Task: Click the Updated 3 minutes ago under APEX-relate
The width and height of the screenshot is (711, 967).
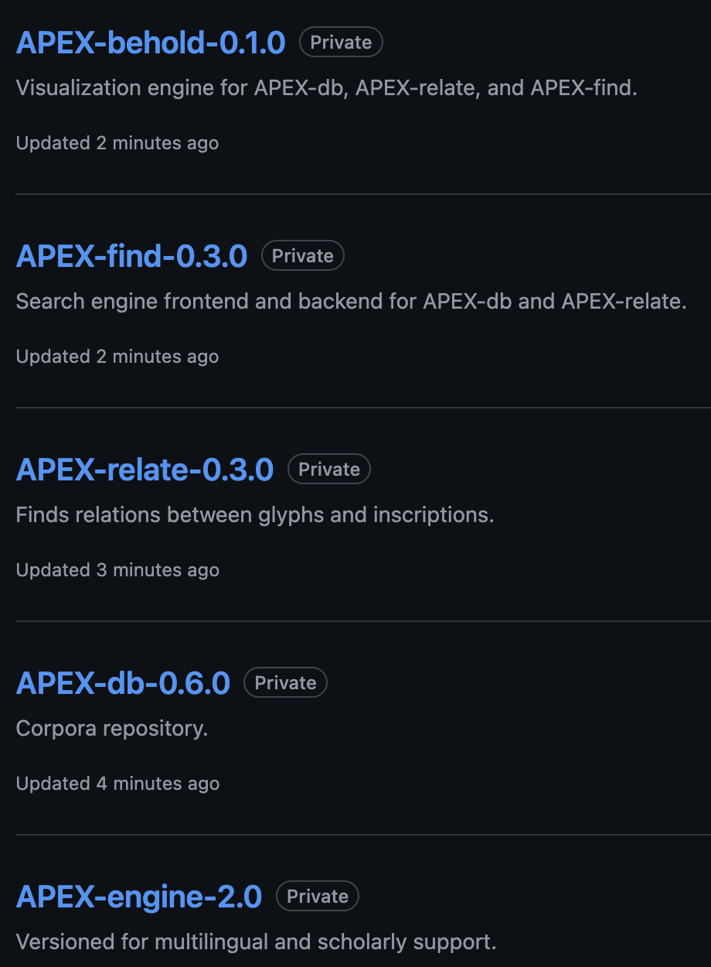Action: point(117,570)
